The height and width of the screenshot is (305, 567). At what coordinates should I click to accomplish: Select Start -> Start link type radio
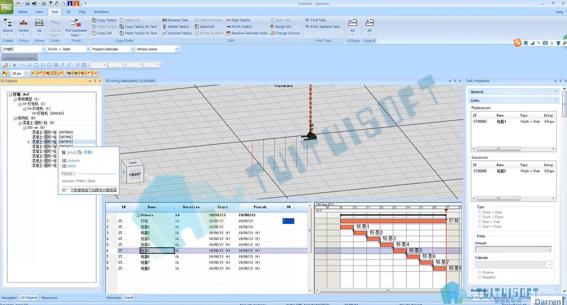point(480,222)
